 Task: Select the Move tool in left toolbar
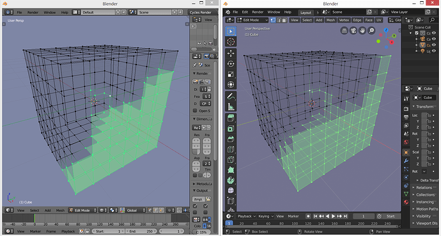click(x=231, y=54)
